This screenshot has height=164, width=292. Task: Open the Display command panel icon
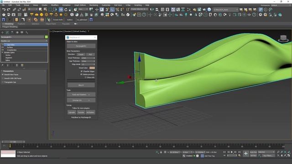(x=22, y=32)
